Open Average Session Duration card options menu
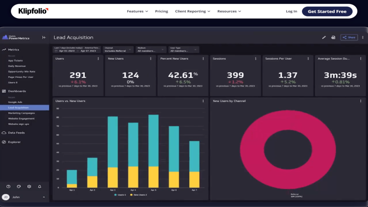The image size is (368, 207). pyautogui.click(x=361, y=59)
